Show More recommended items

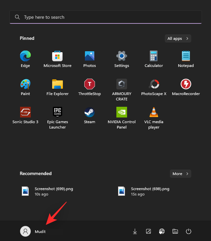tap(181, 174)
